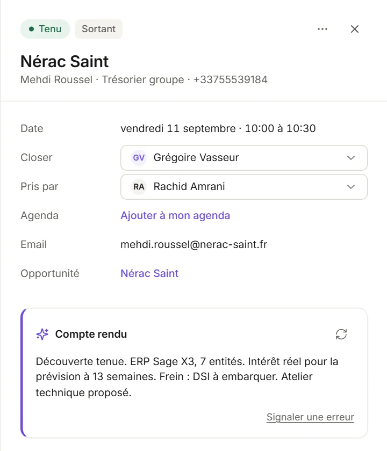This screenshot has height=451, width=387.
Task: Click the GV avatar in the Closer field
Action: (139, 158)
